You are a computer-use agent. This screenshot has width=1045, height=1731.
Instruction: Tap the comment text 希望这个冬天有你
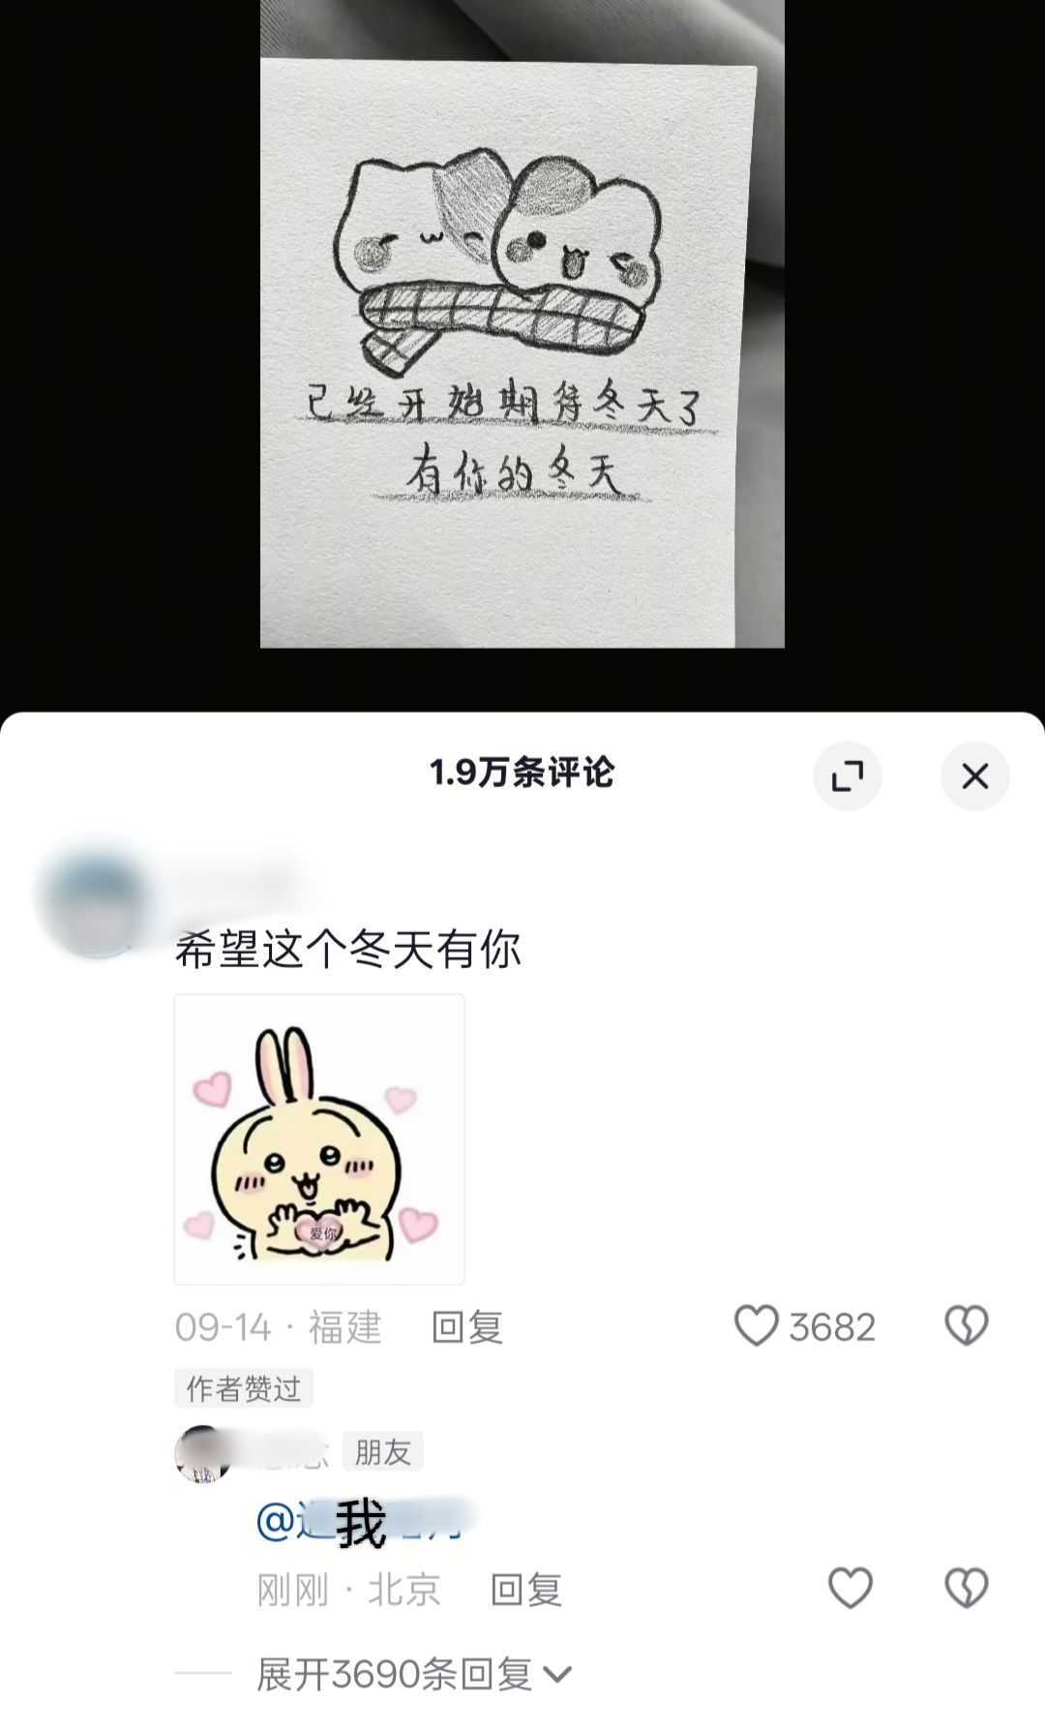348,949
